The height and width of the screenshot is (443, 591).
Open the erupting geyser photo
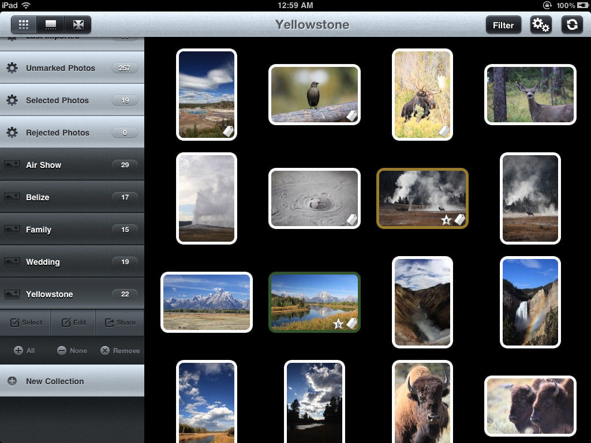coord(207,198)
